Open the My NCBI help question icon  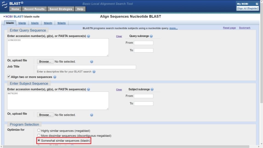(x=257, y=4)
